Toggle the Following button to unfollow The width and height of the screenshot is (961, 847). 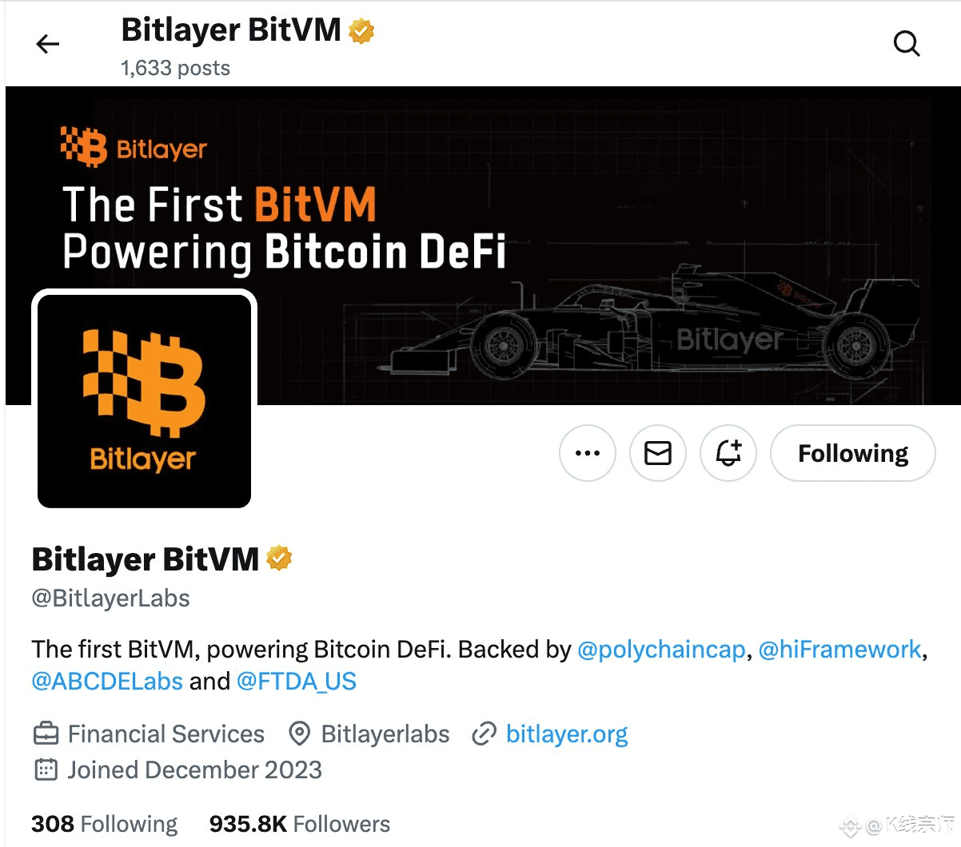(853, 453)
